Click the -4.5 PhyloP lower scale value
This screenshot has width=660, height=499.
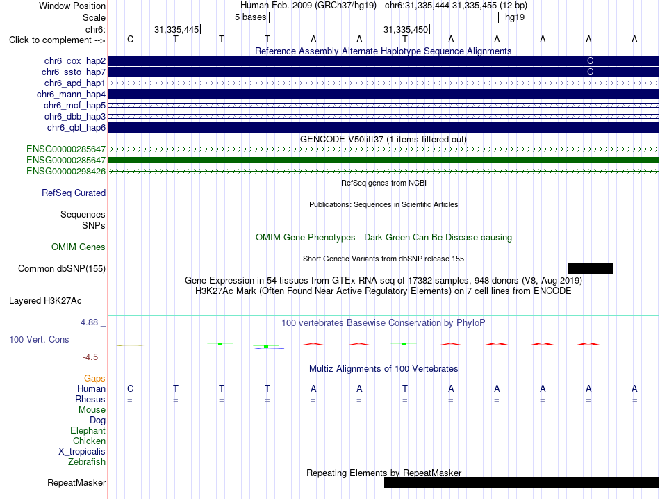point(90,357)
